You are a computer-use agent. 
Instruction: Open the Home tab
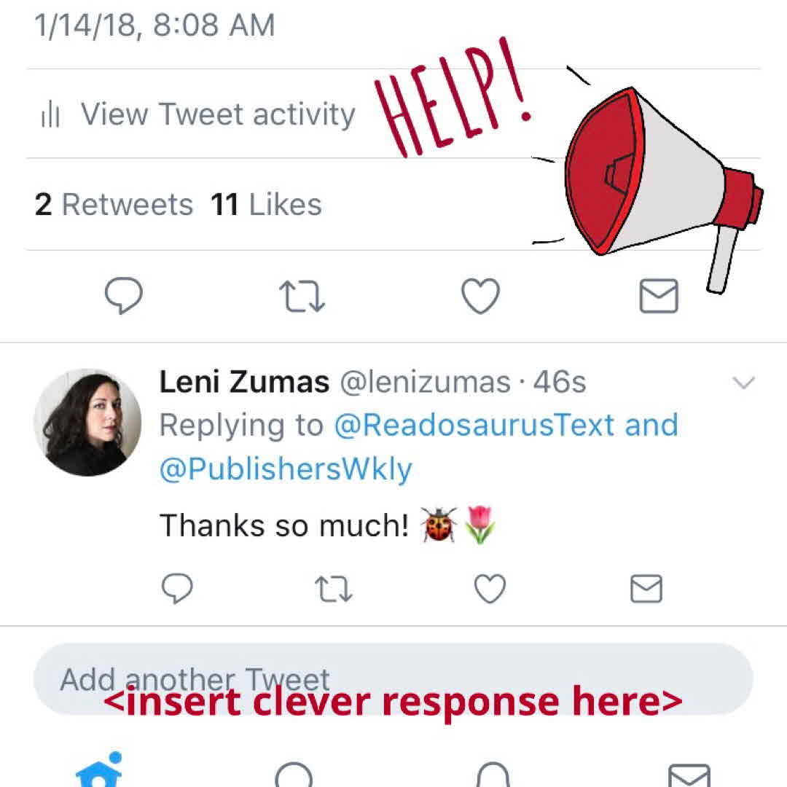coord(99,772)
